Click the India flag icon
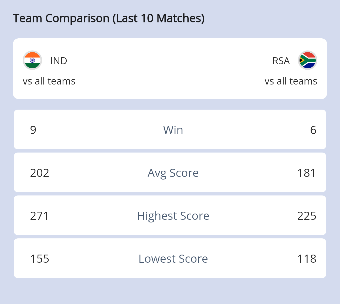This screenshot has width=340, height=304. click(x=32, y=60)
